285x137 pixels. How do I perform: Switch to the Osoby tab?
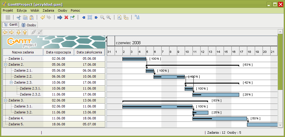28,25
